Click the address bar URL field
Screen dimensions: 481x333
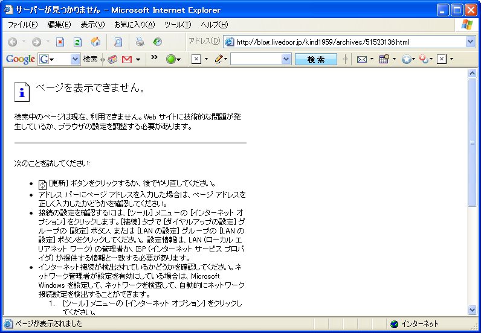[350, 42]
